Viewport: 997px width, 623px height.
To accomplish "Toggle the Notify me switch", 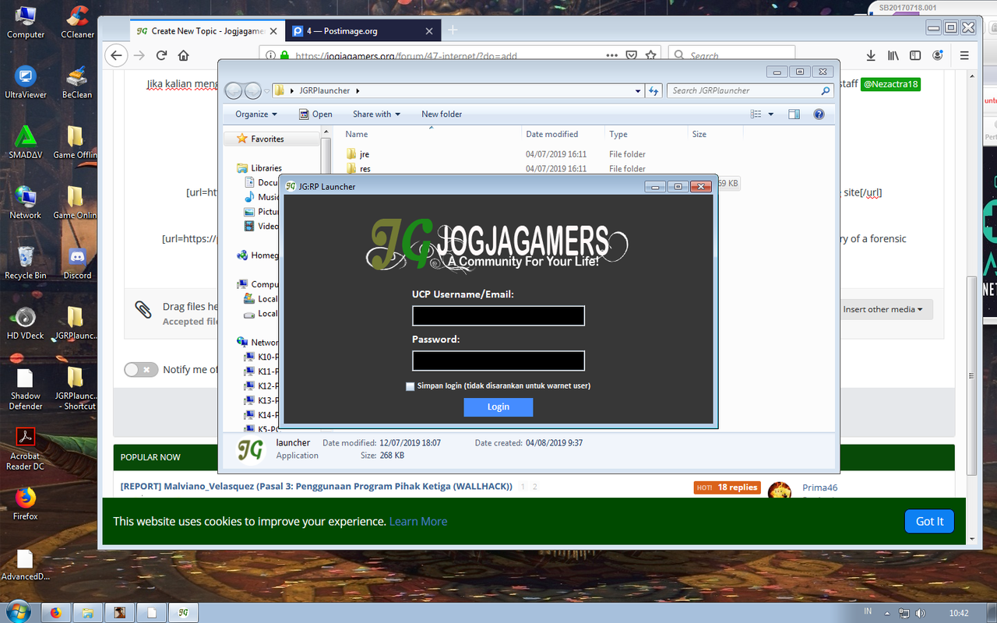I will (141, 369).
